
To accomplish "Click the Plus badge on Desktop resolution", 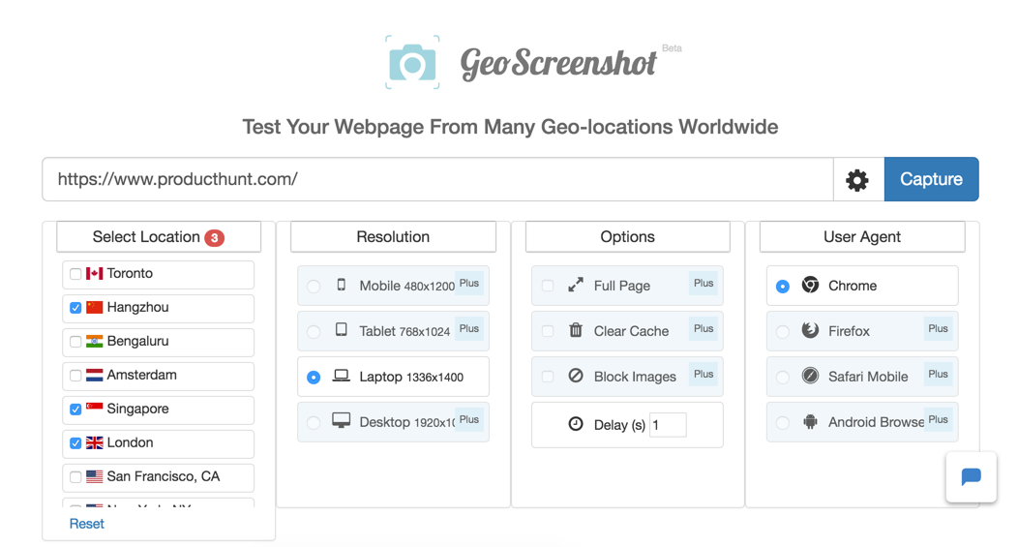I will tap(469, 419).
